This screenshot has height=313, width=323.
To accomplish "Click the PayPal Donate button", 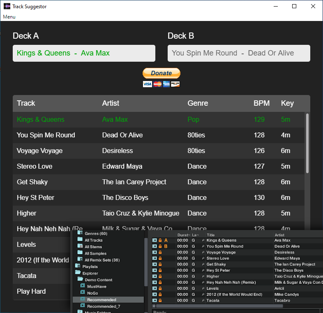I will click(x=161, y=73).
